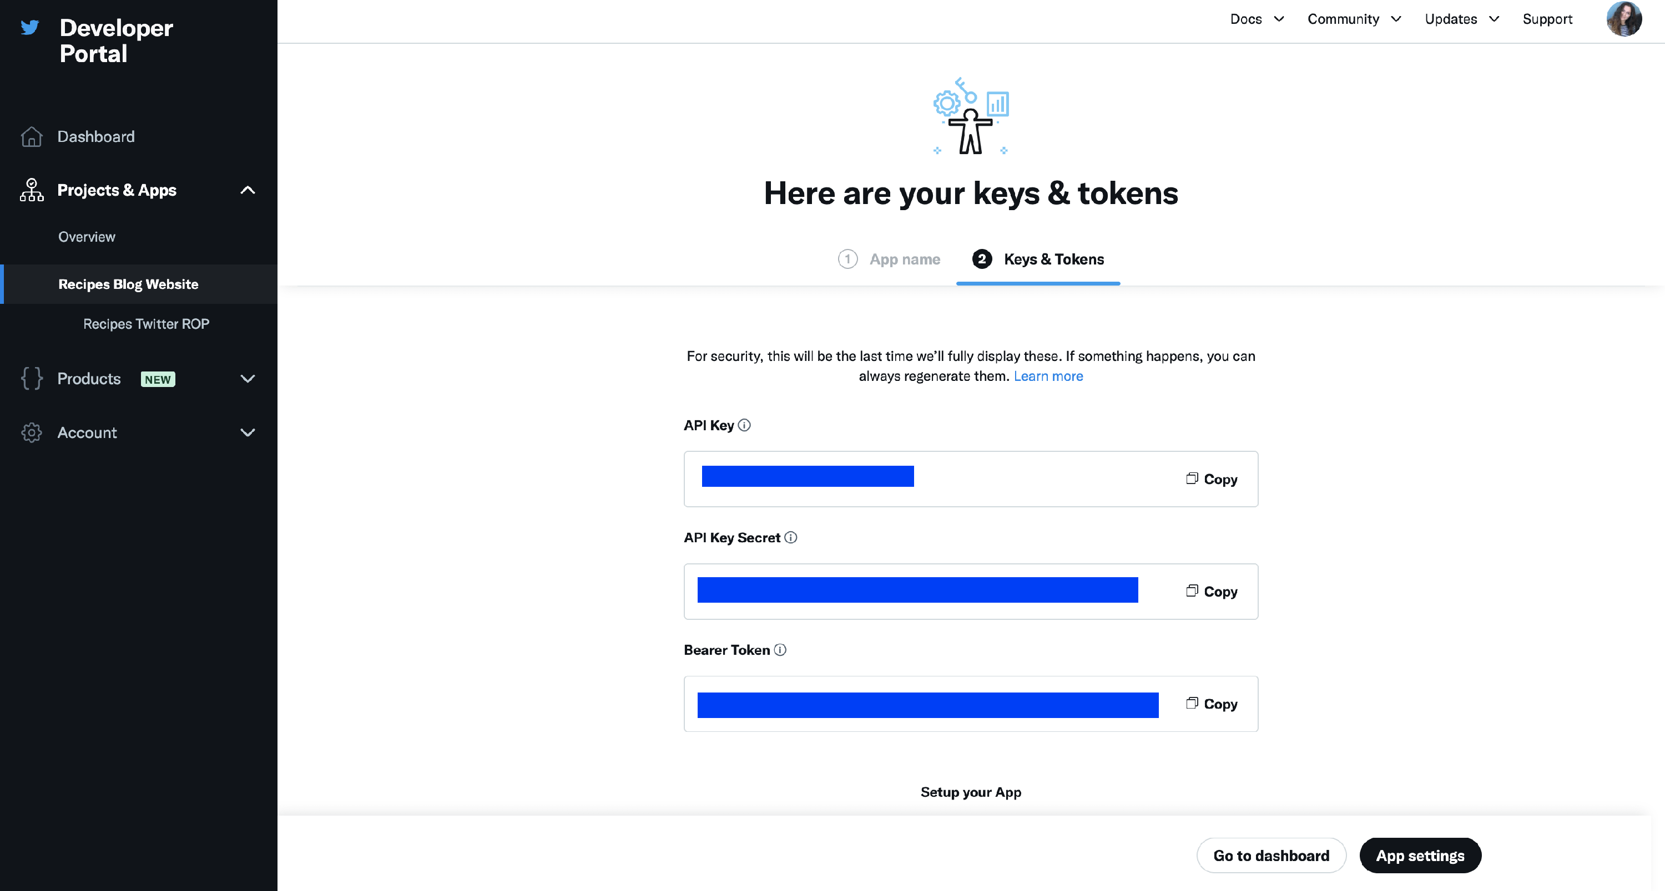
Task: Expand the Products section chevron
Action: [248, 378]
